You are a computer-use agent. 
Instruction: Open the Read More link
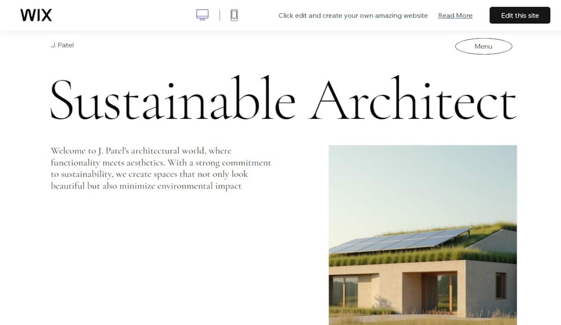coord(455,15)
